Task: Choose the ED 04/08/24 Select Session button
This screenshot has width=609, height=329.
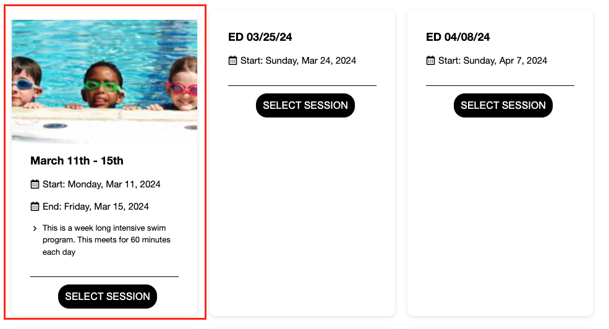Action: (503, 106)
